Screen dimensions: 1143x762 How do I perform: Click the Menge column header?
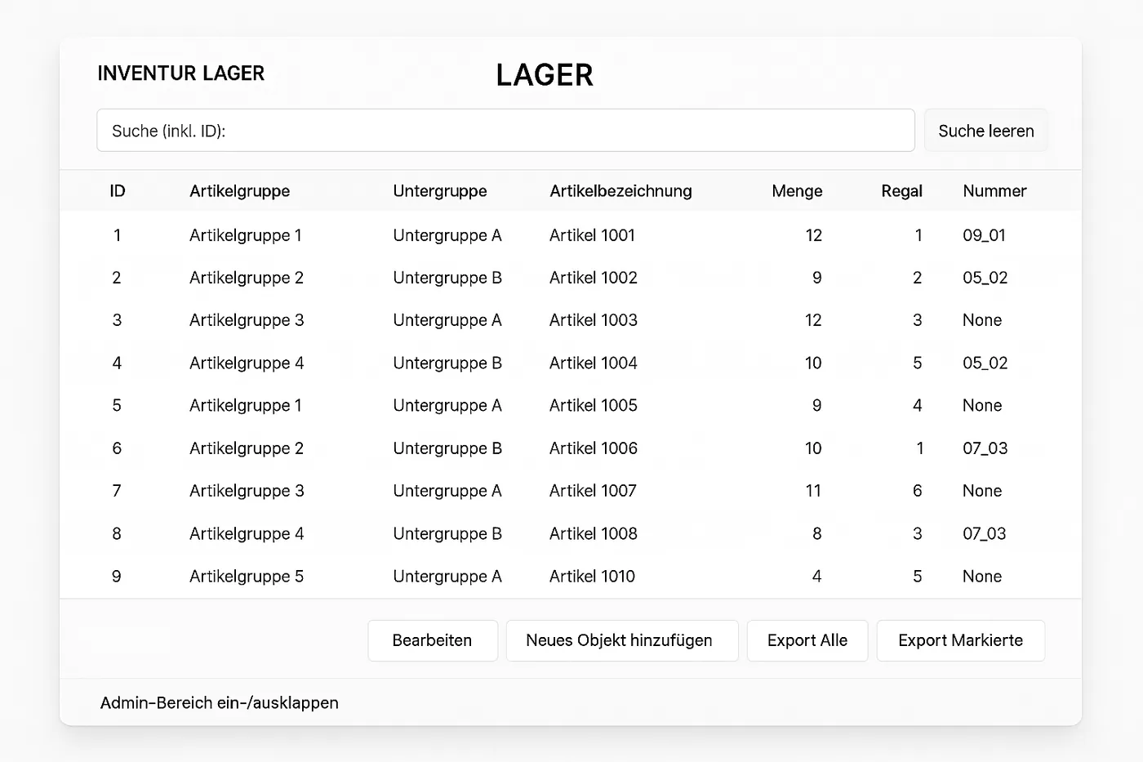click(x=797, y=191)
